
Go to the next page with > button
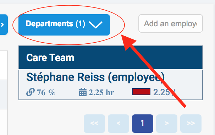point(167,124)
